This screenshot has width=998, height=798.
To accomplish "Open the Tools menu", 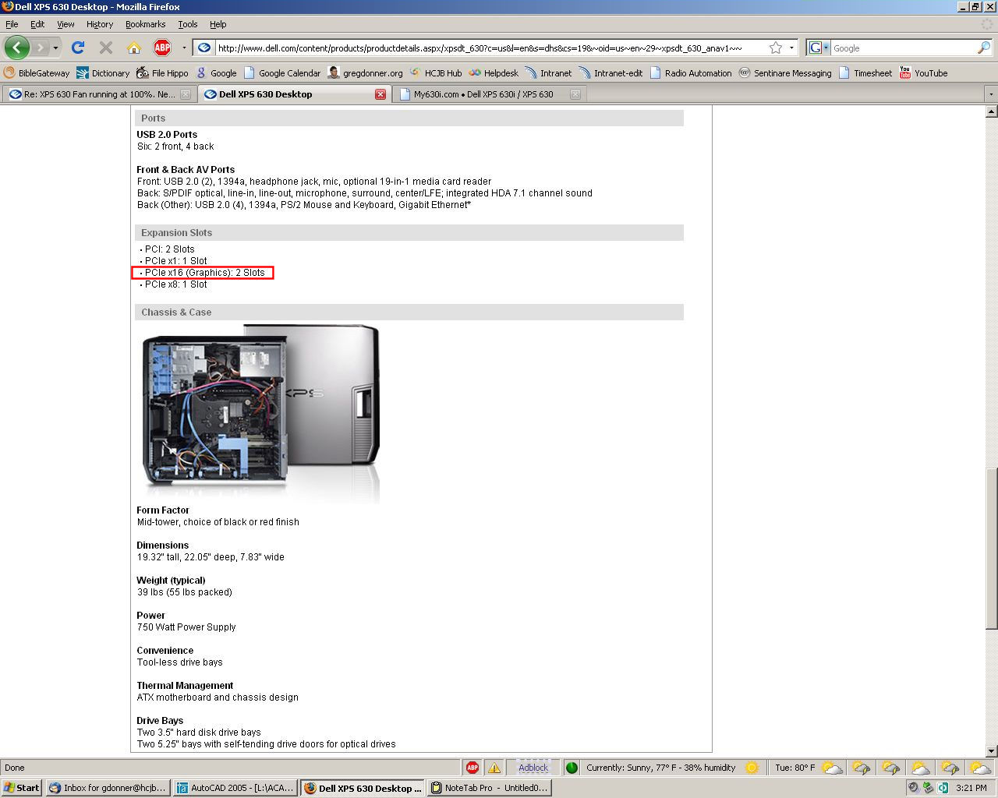I will (x=188, y=24).
